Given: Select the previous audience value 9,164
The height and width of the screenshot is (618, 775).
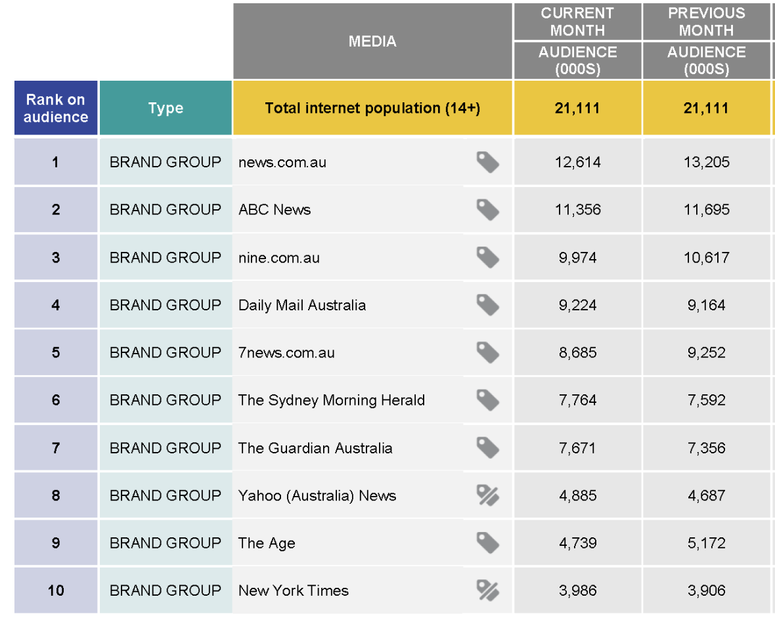Looking at the screenshot, I should (x=706, y=305).
